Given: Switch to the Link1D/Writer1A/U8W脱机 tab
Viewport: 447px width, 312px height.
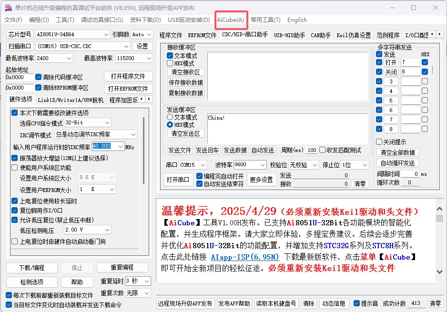Looking at the screenshot, I should (x=71, y=100).
